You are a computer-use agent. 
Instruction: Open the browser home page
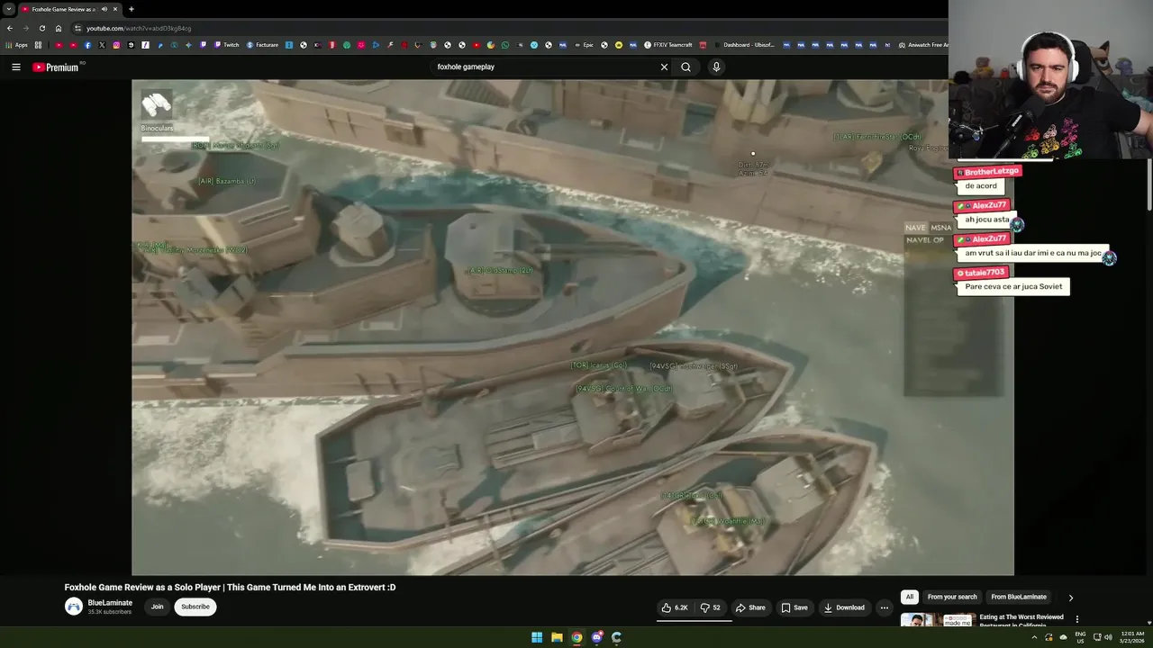click(x=59, y=28)
